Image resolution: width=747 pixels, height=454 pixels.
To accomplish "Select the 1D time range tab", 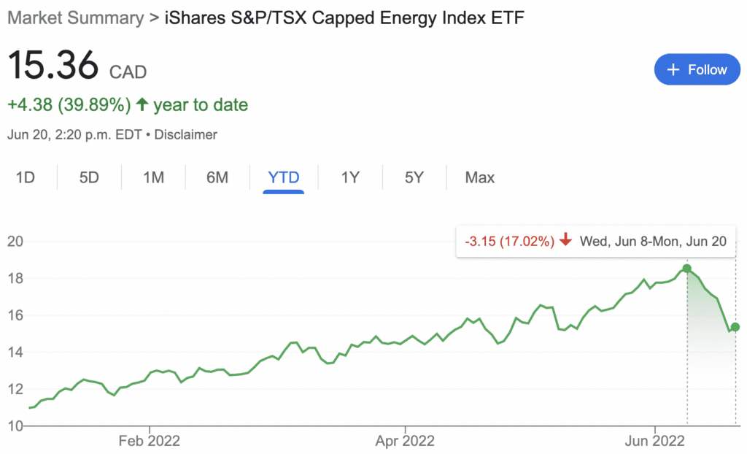I will [x=26, y=177].
